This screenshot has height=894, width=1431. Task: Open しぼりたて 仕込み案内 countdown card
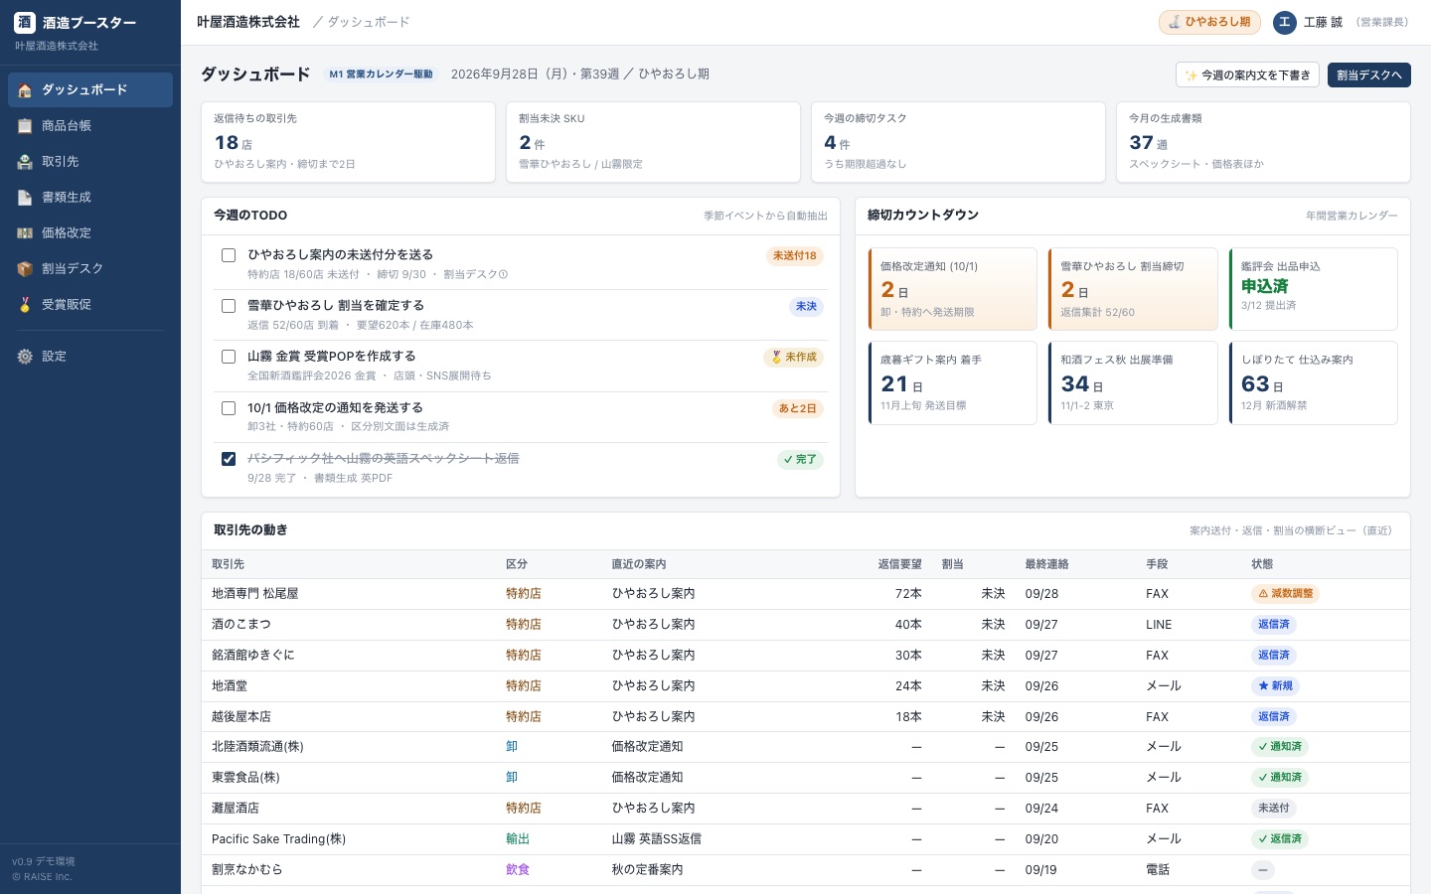pos(1313,383)
